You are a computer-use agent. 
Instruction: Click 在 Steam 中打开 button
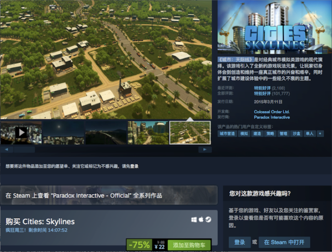click(284, 242)
